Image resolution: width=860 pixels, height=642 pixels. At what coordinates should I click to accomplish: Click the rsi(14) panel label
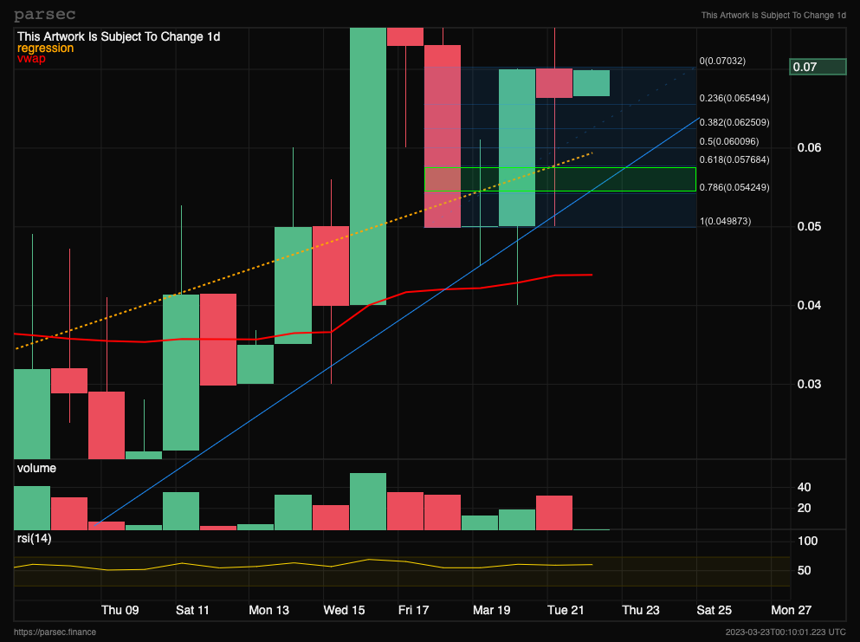click(x=34, y=538)
